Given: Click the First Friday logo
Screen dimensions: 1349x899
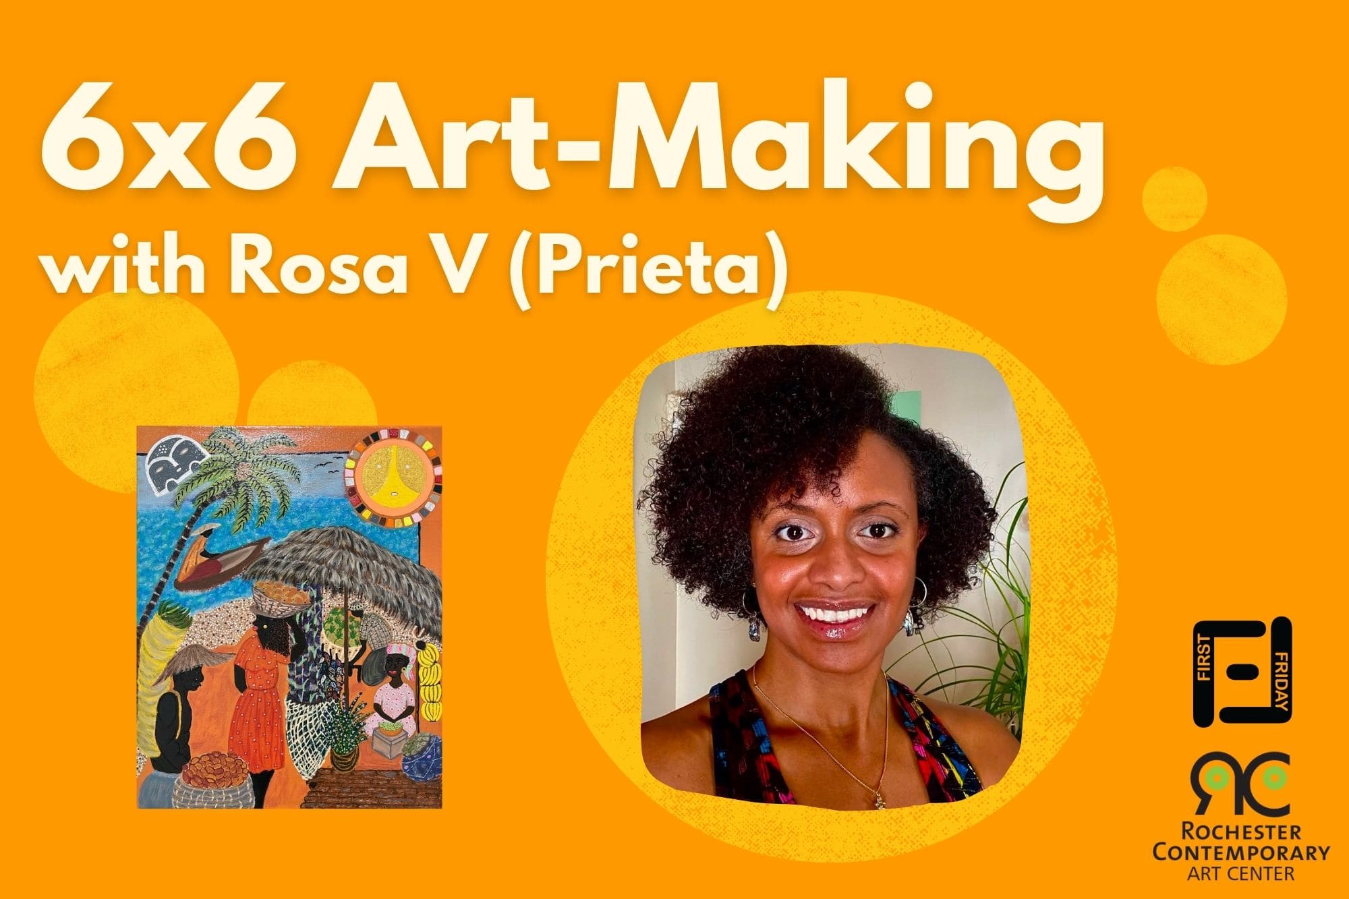Looking at the screenshot, I should click(1242, 672).
